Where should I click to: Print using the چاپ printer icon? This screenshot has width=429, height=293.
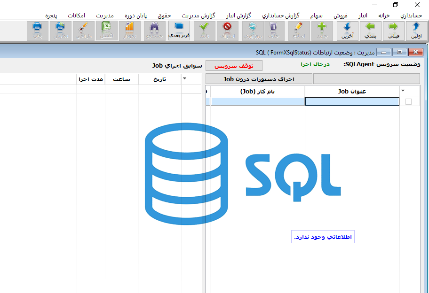38,31
